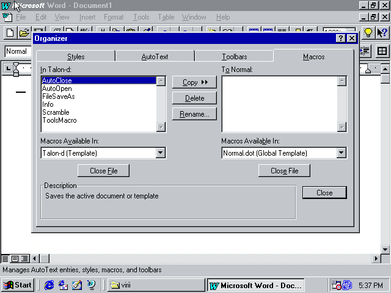Select the AutoClose macro in the list
391x293 pixels.
tap(99, 81)
